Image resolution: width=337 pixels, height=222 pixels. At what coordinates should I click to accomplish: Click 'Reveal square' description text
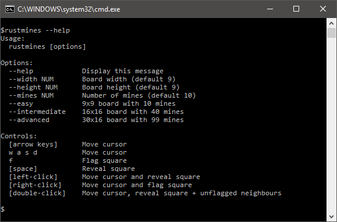[x=108, y=169]
